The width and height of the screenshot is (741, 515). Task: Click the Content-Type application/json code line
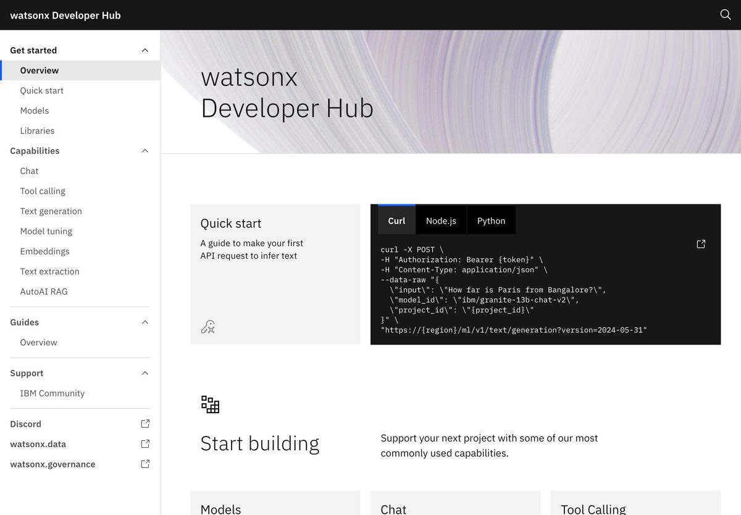(464, 270)
